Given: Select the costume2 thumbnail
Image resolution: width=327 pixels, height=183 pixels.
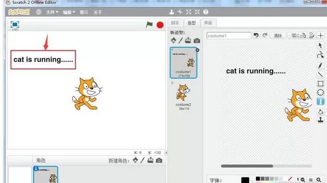Looking at the screenshot, I should click(x=183, y=96).
